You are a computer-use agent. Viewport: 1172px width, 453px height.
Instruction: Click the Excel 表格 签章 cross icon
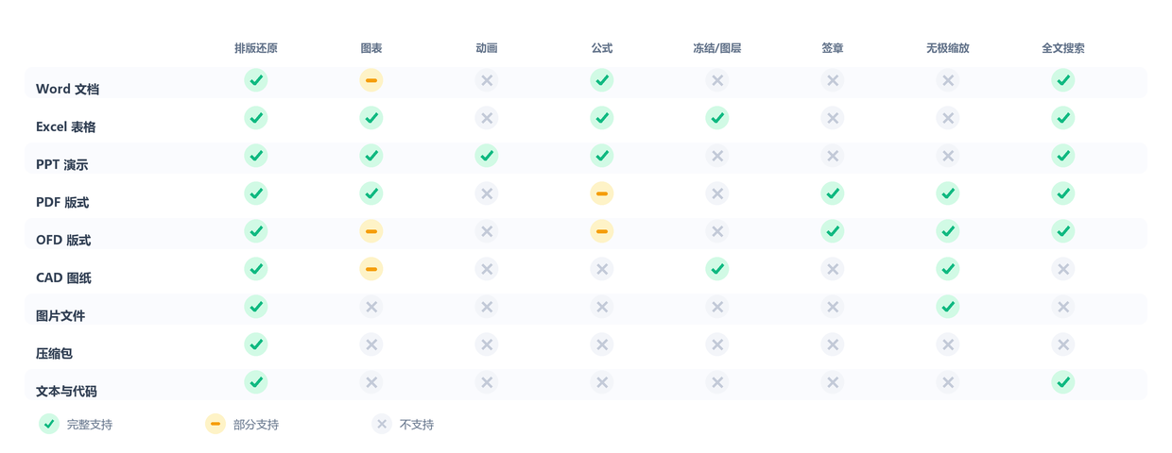tap(833, 118)
